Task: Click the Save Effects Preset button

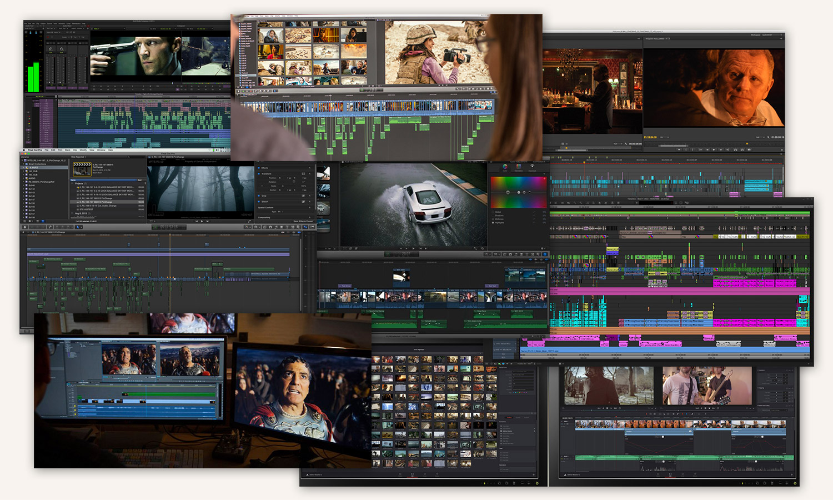Action: [303, 221]
